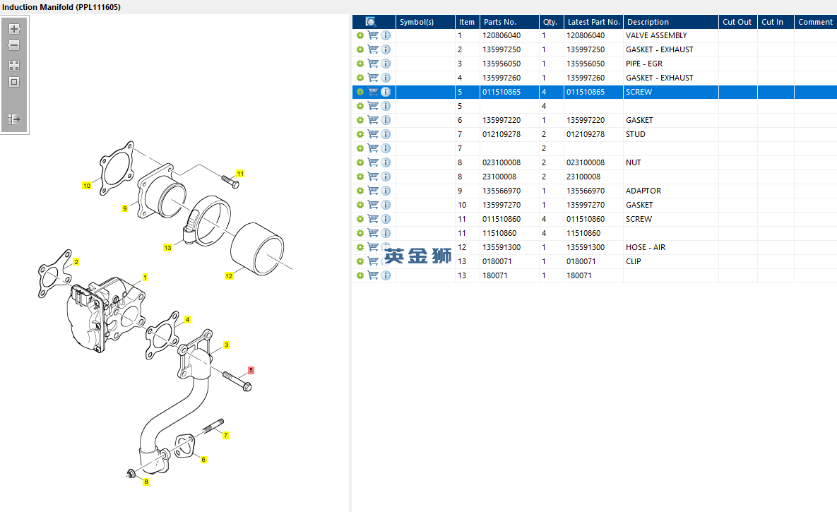Open info for SCREW 011510860 row
Viewport: 837px width, 512px height.
[x=386, y=219]
